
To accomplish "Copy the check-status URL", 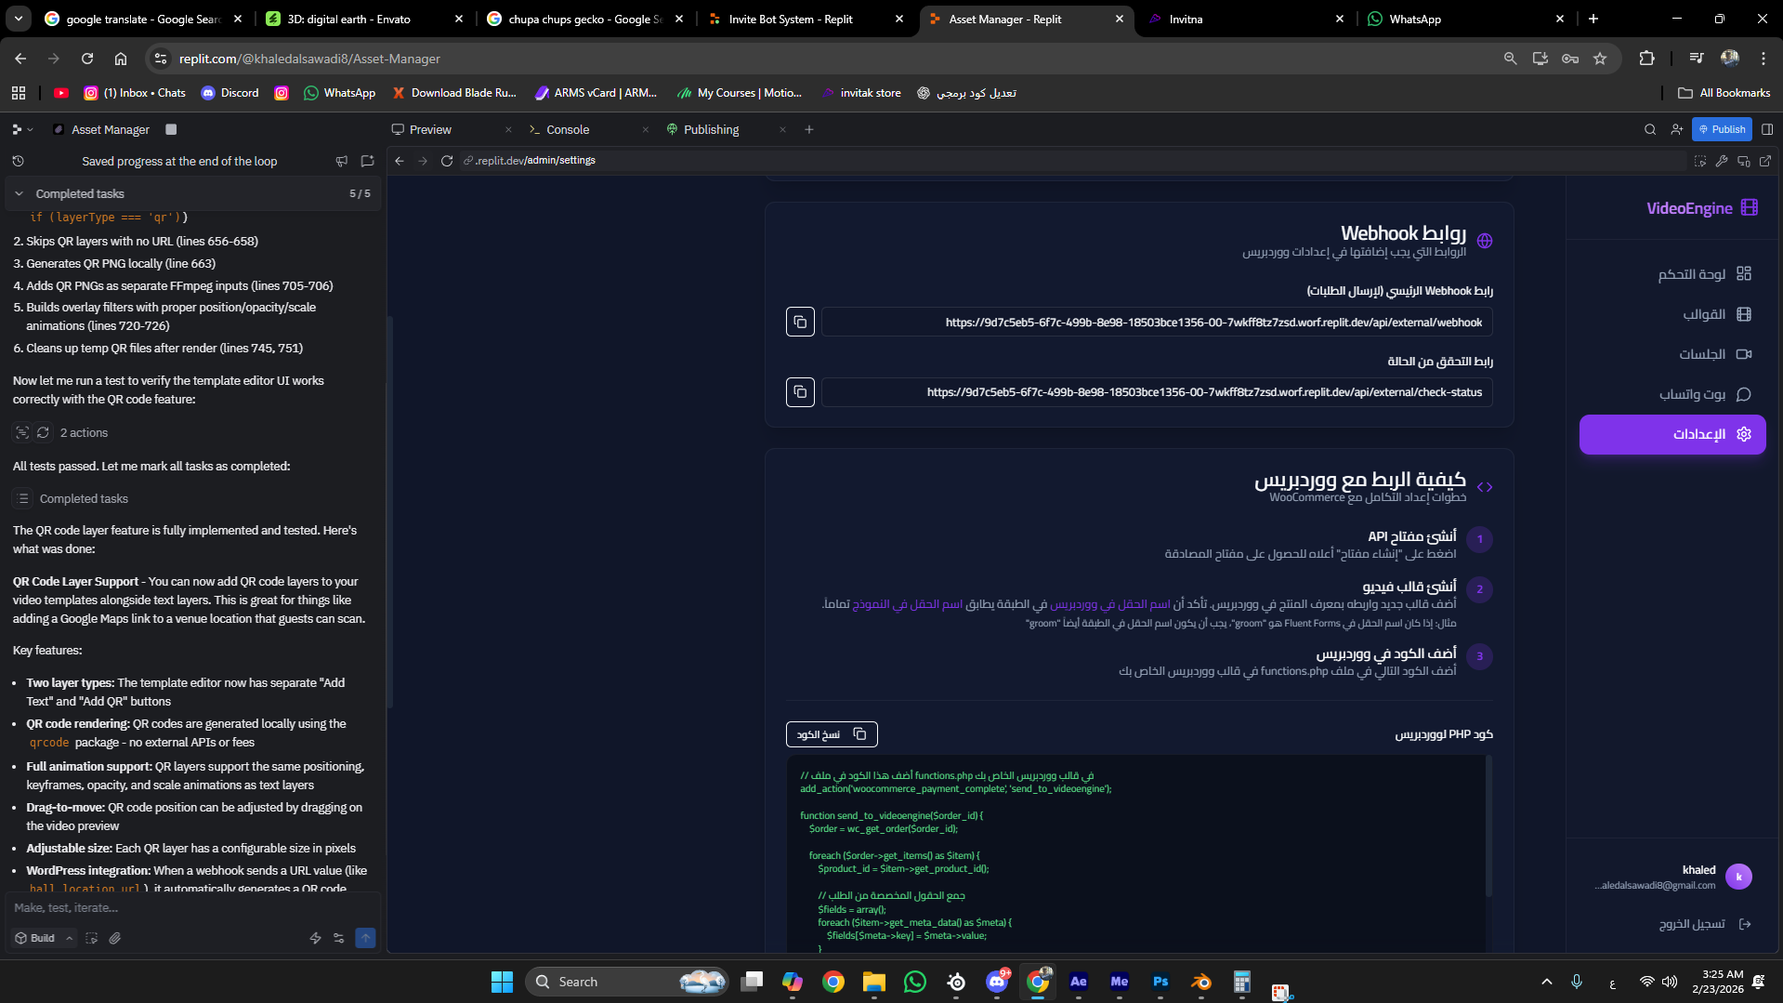I will (x=800, y=392).
